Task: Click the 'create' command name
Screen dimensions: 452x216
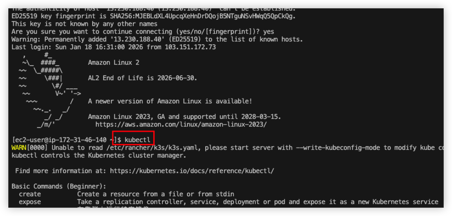Action: [x=30, y=194]
